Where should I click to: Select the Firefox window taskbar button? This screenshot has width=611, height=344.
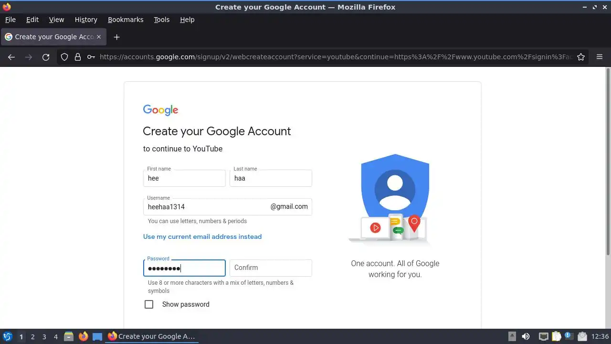click(153, 336)
